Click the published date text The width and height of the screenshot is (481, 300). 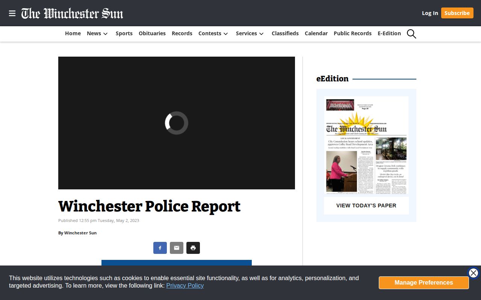pyautogui.click(x=99, y=220)
